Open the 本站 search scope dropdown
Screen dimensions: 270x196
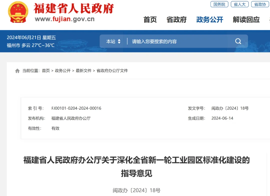(x=113, y=41)
